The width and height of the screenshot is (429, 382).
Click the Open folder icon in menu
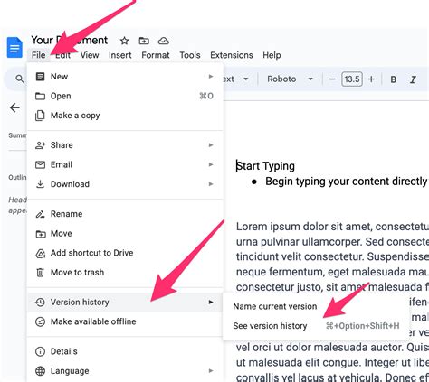pos(40,96)
